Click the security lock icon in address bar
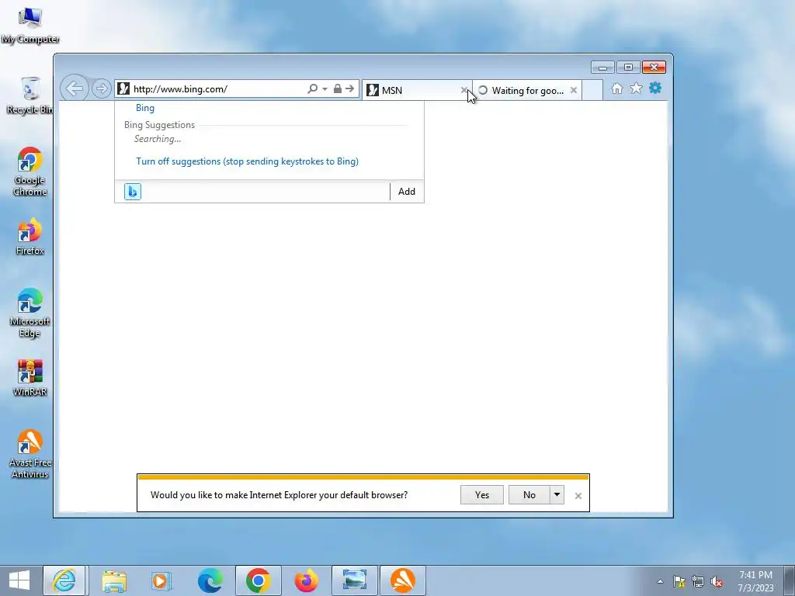The image size is (795, 596). point(337,88)
